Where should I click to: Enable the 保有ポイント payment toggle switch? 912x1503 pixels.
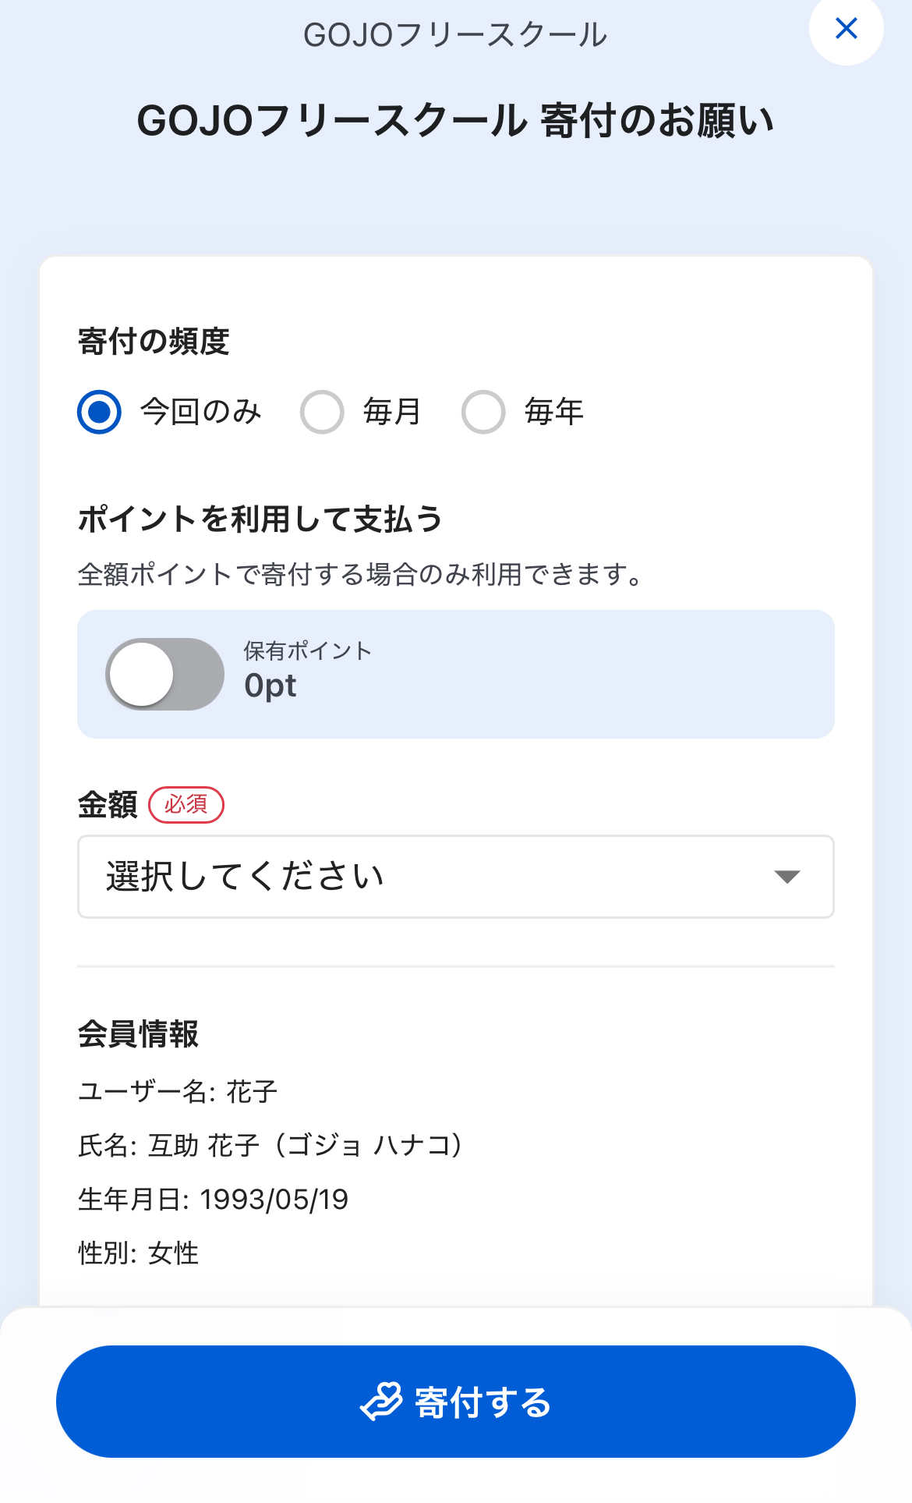click(x=164, y=674)
